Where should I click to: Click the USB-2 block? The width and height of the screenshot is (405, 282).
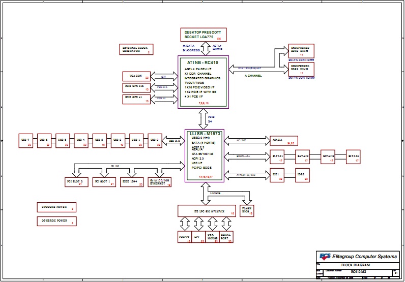pyautogui.click(x=118, y=141)
